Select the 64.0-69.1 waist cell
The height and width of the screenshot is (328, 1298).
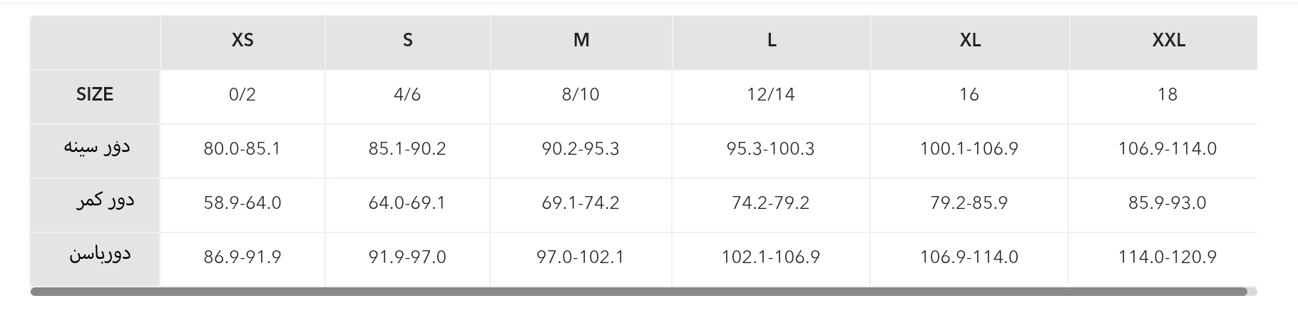point(407,203)
